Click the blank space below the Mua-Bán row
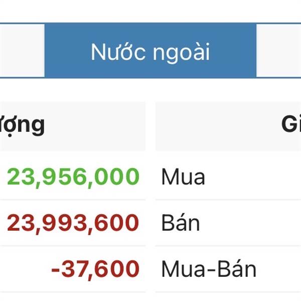The width and height of the screenshot is (301, 301). pos(150,297)
